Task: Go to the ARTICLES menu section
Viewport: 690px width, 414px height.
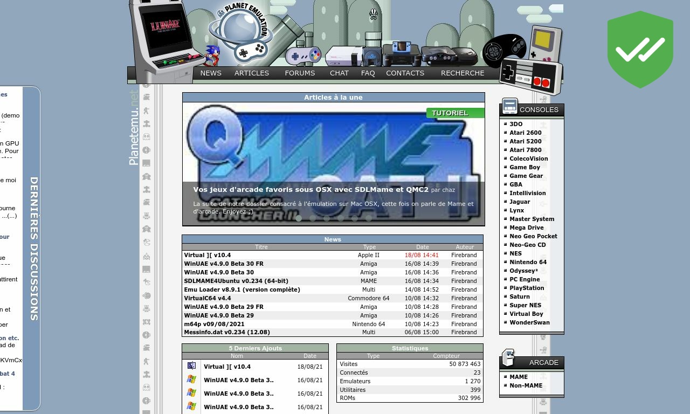Action: click(251, 73)
